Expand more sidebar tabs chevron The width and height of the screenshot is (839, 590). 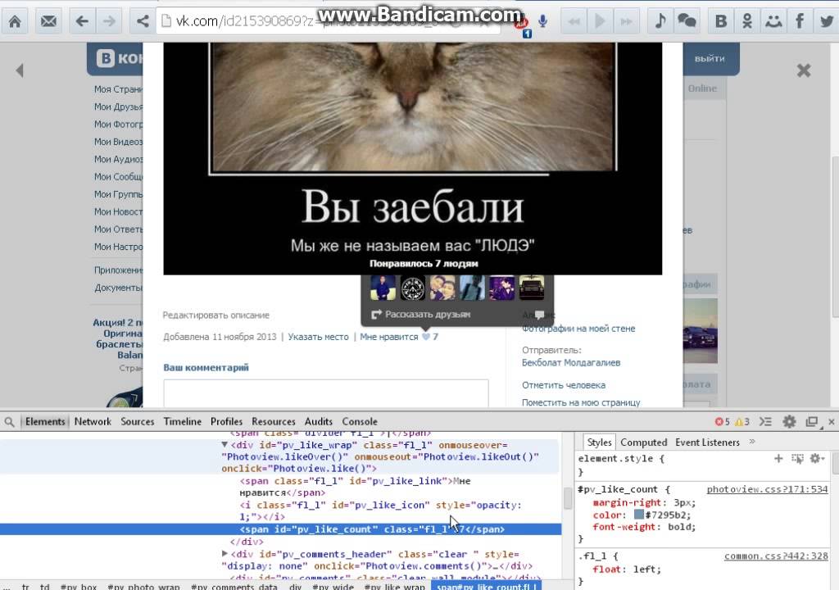coord(752,442)
